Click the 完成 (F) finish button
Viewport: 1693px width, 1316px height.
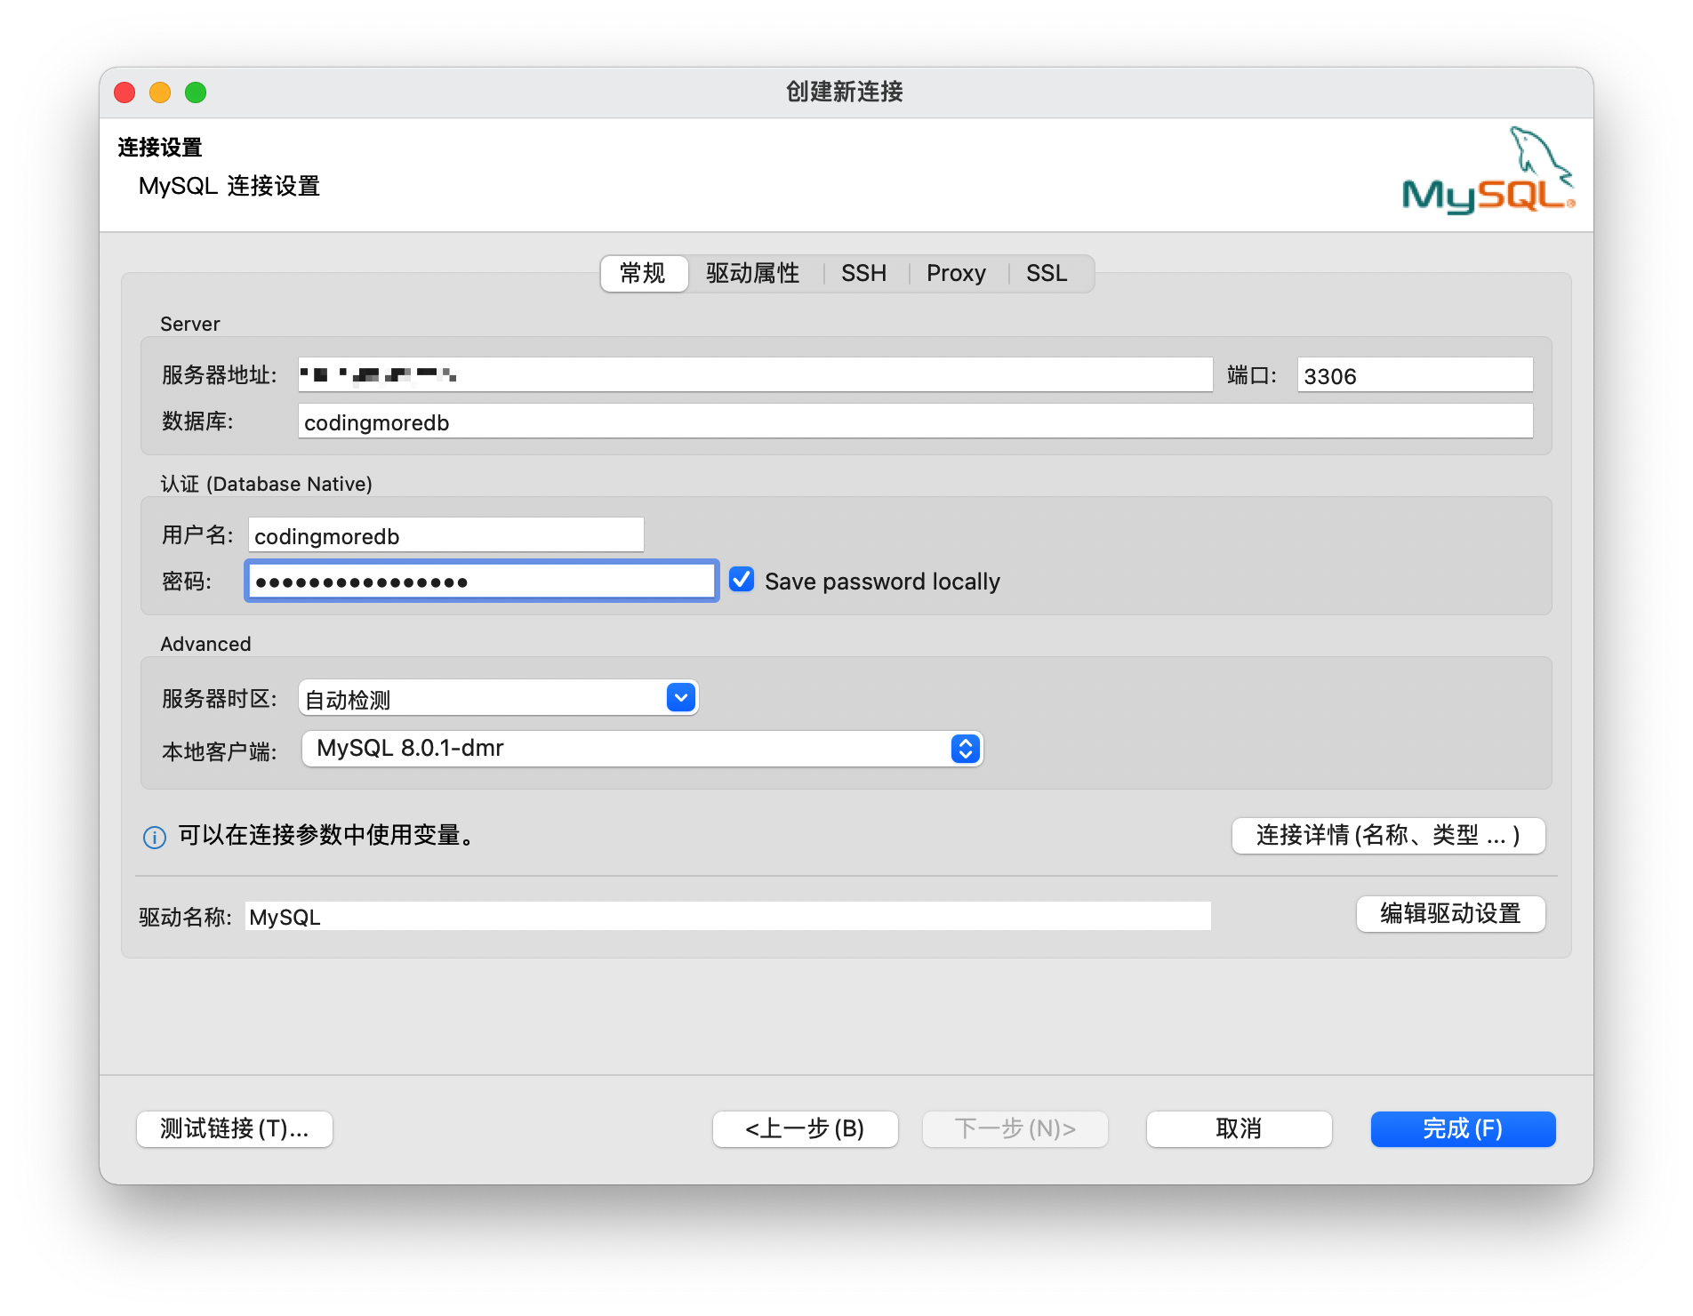click(x=1463, y=1129)
